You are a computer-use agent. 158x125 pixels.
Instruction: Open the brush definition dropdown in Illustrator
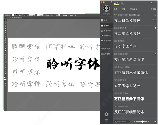pos(44,15)
